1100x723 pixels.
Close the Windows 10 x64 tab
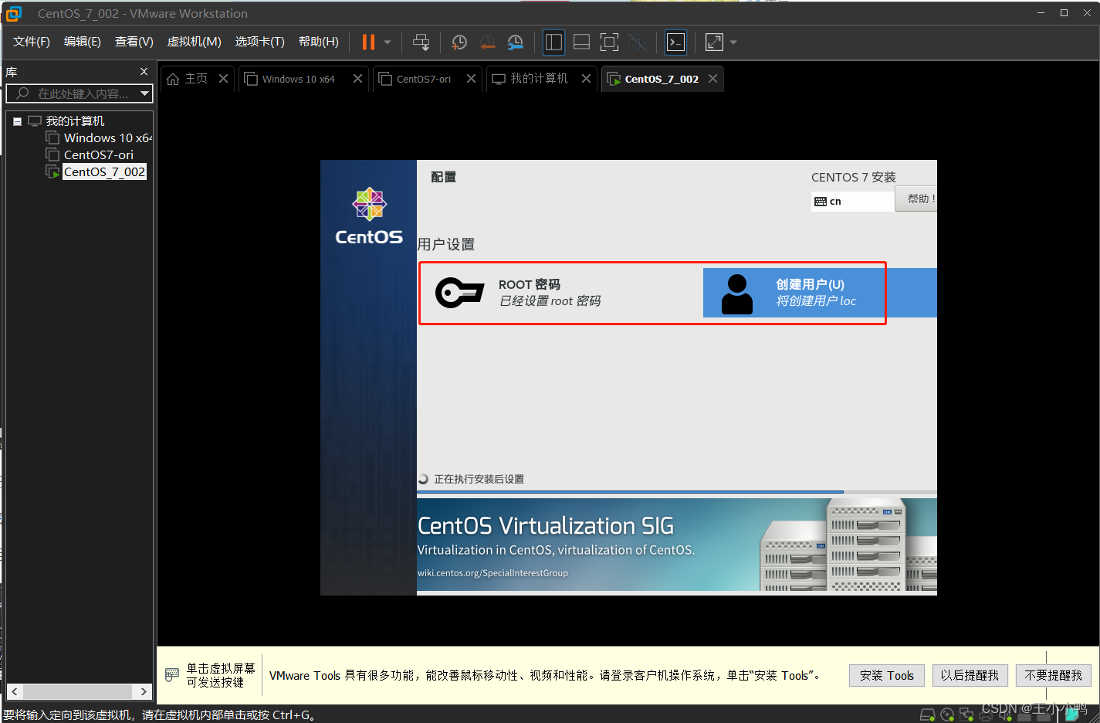click(x=357, y=79)
